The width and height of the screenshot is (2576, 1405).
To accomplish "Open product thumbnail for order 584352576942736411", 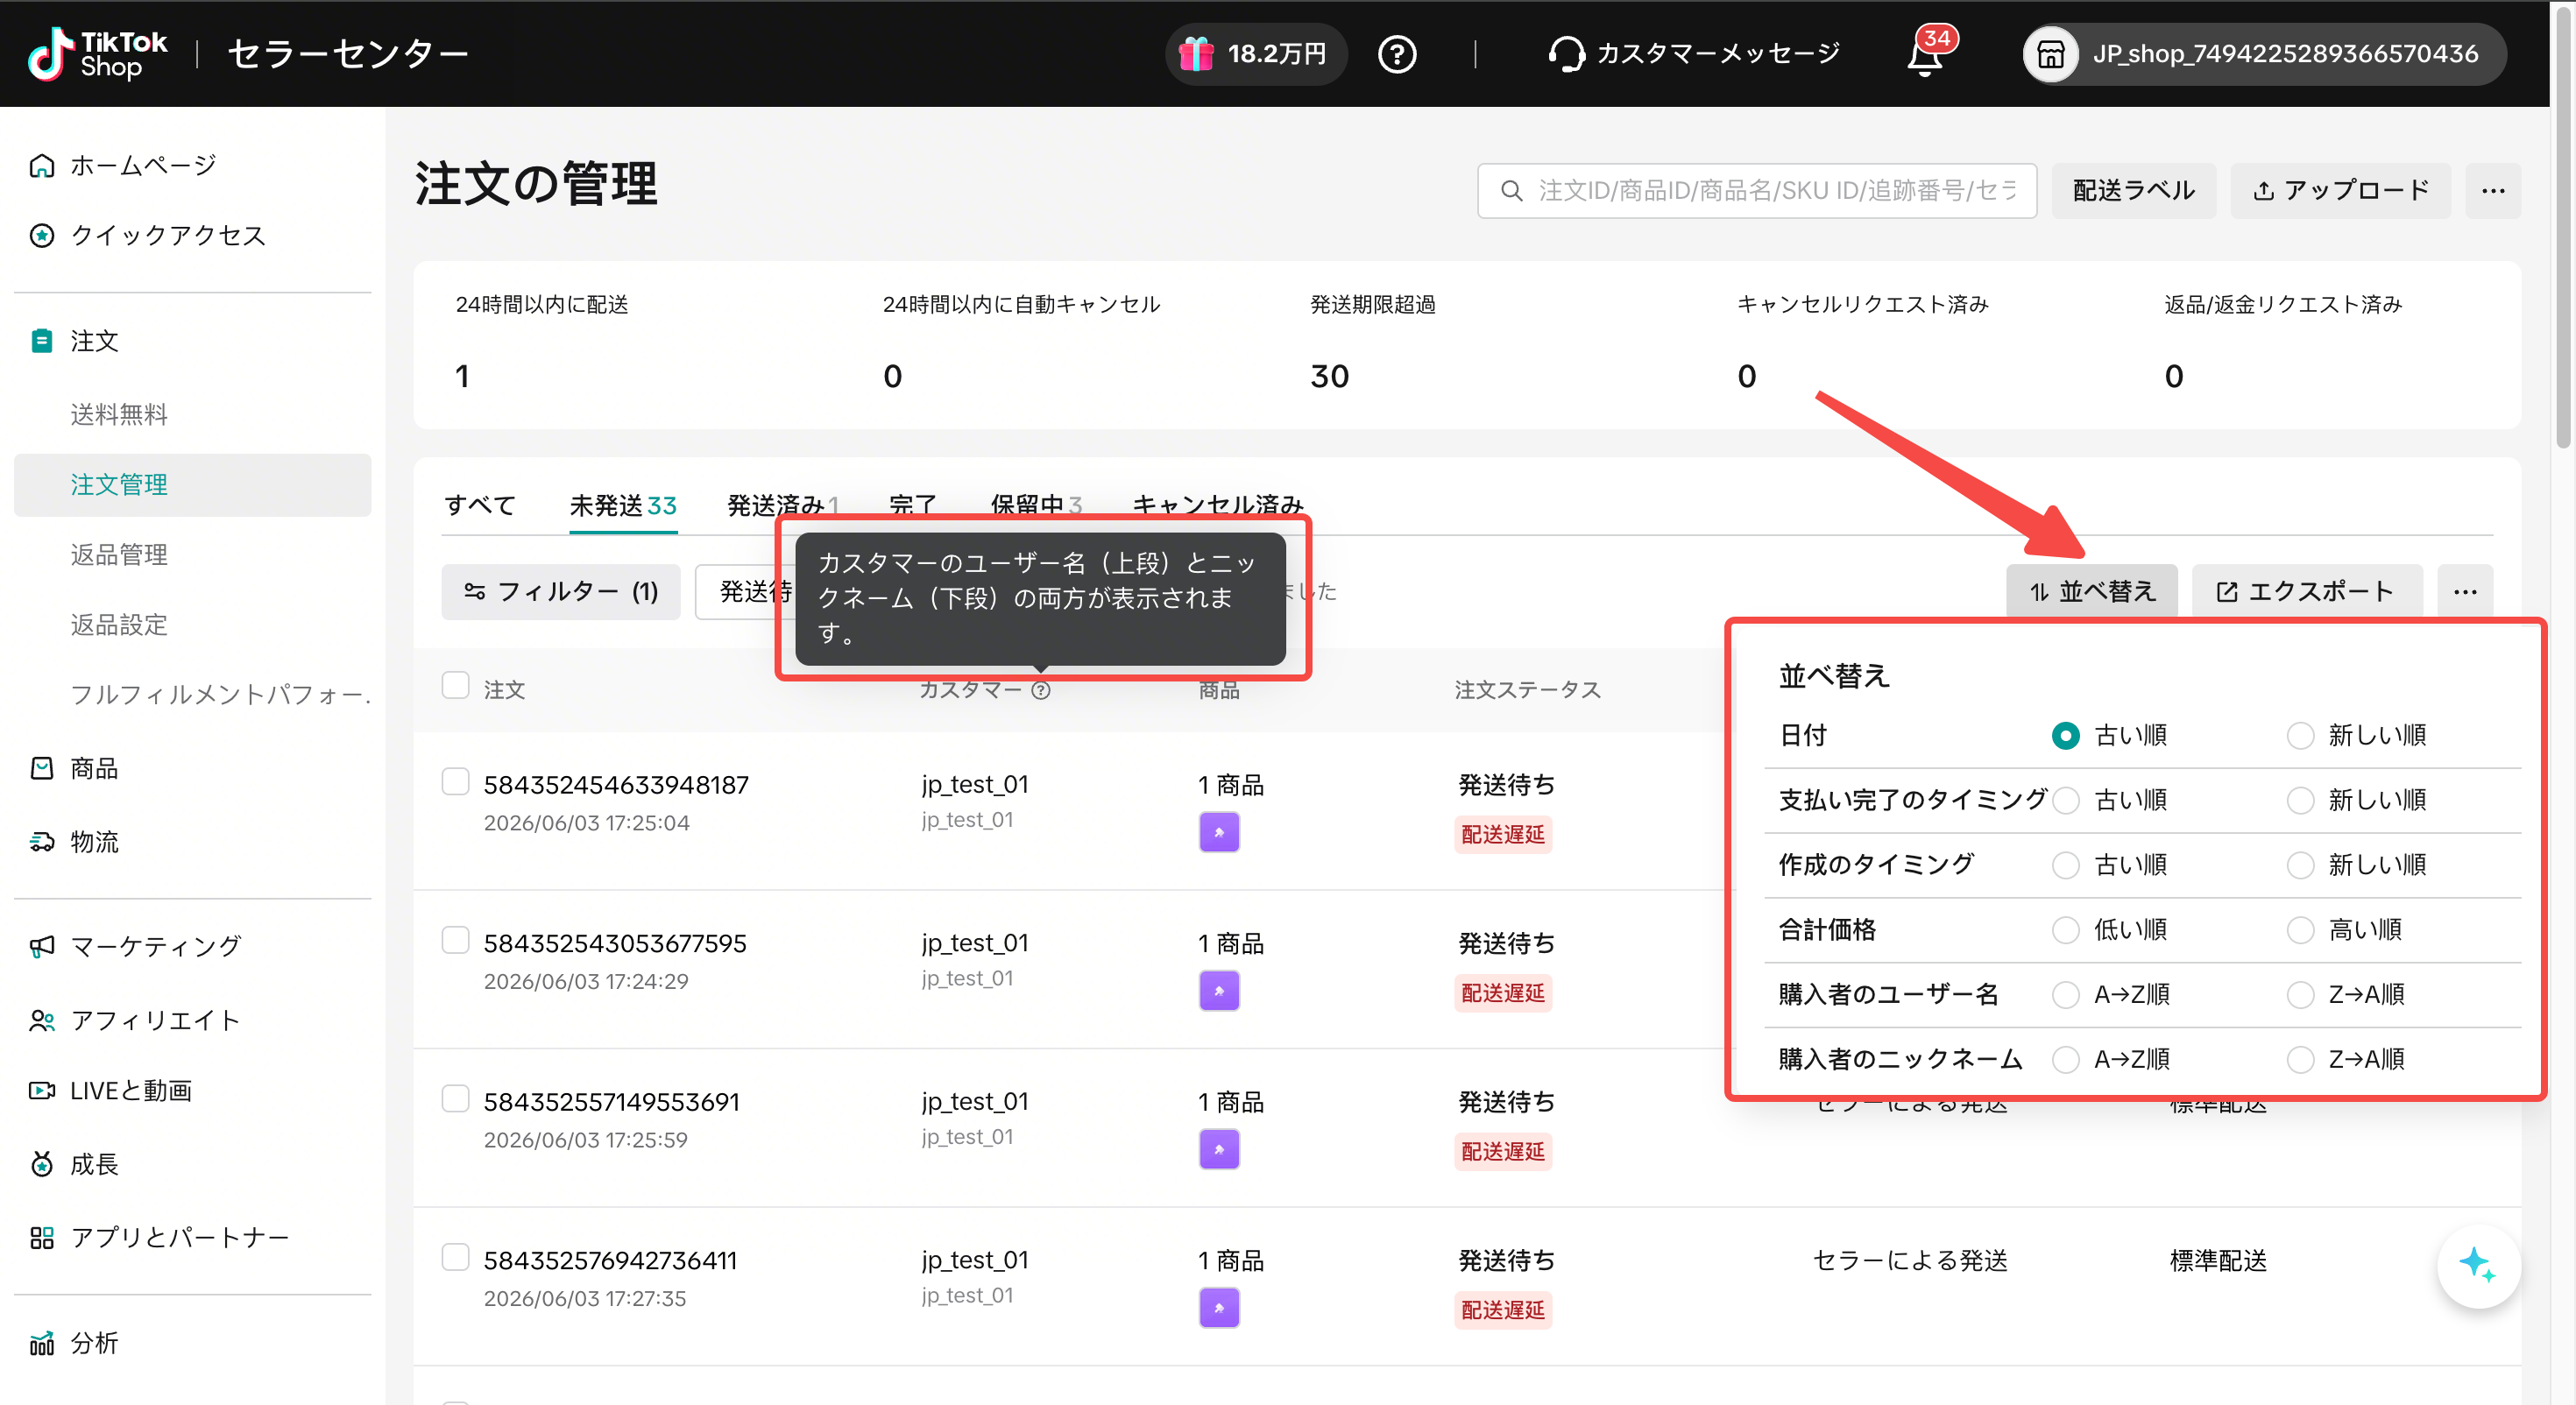I will click(x=1219, y=1307).
